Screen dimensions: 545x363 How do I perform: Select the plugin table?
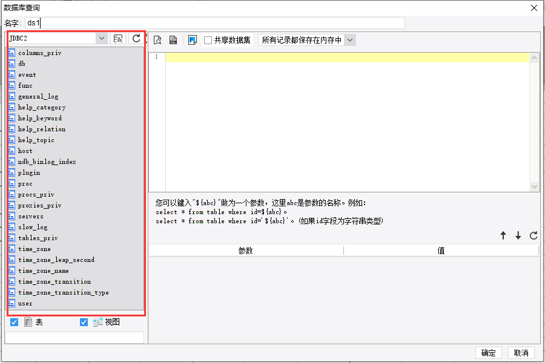tap(29, 172)
